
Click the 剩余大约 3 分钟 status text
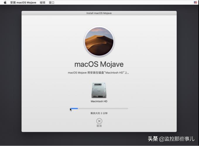coord(99,113)
